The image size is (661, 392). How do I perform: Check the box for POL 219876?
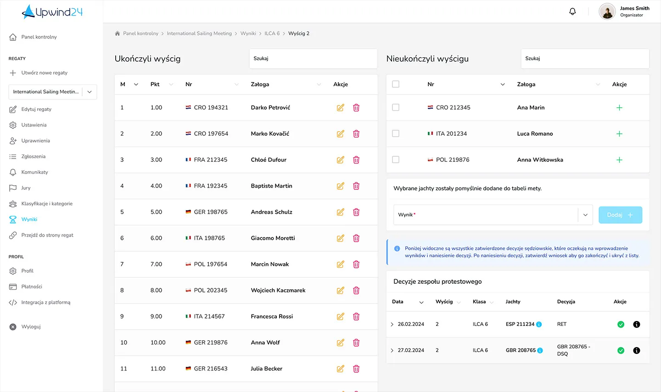pos(396,160)
